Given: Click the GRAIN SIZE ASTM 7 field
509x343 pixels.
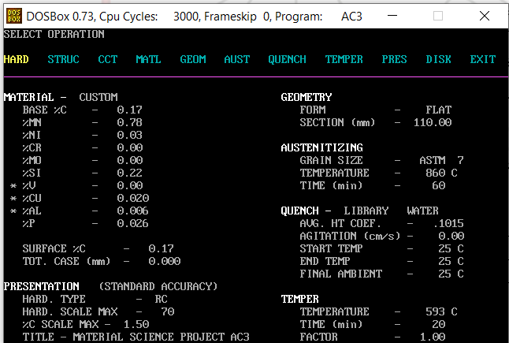Looking at the screenshot, I should click(441, 160).
